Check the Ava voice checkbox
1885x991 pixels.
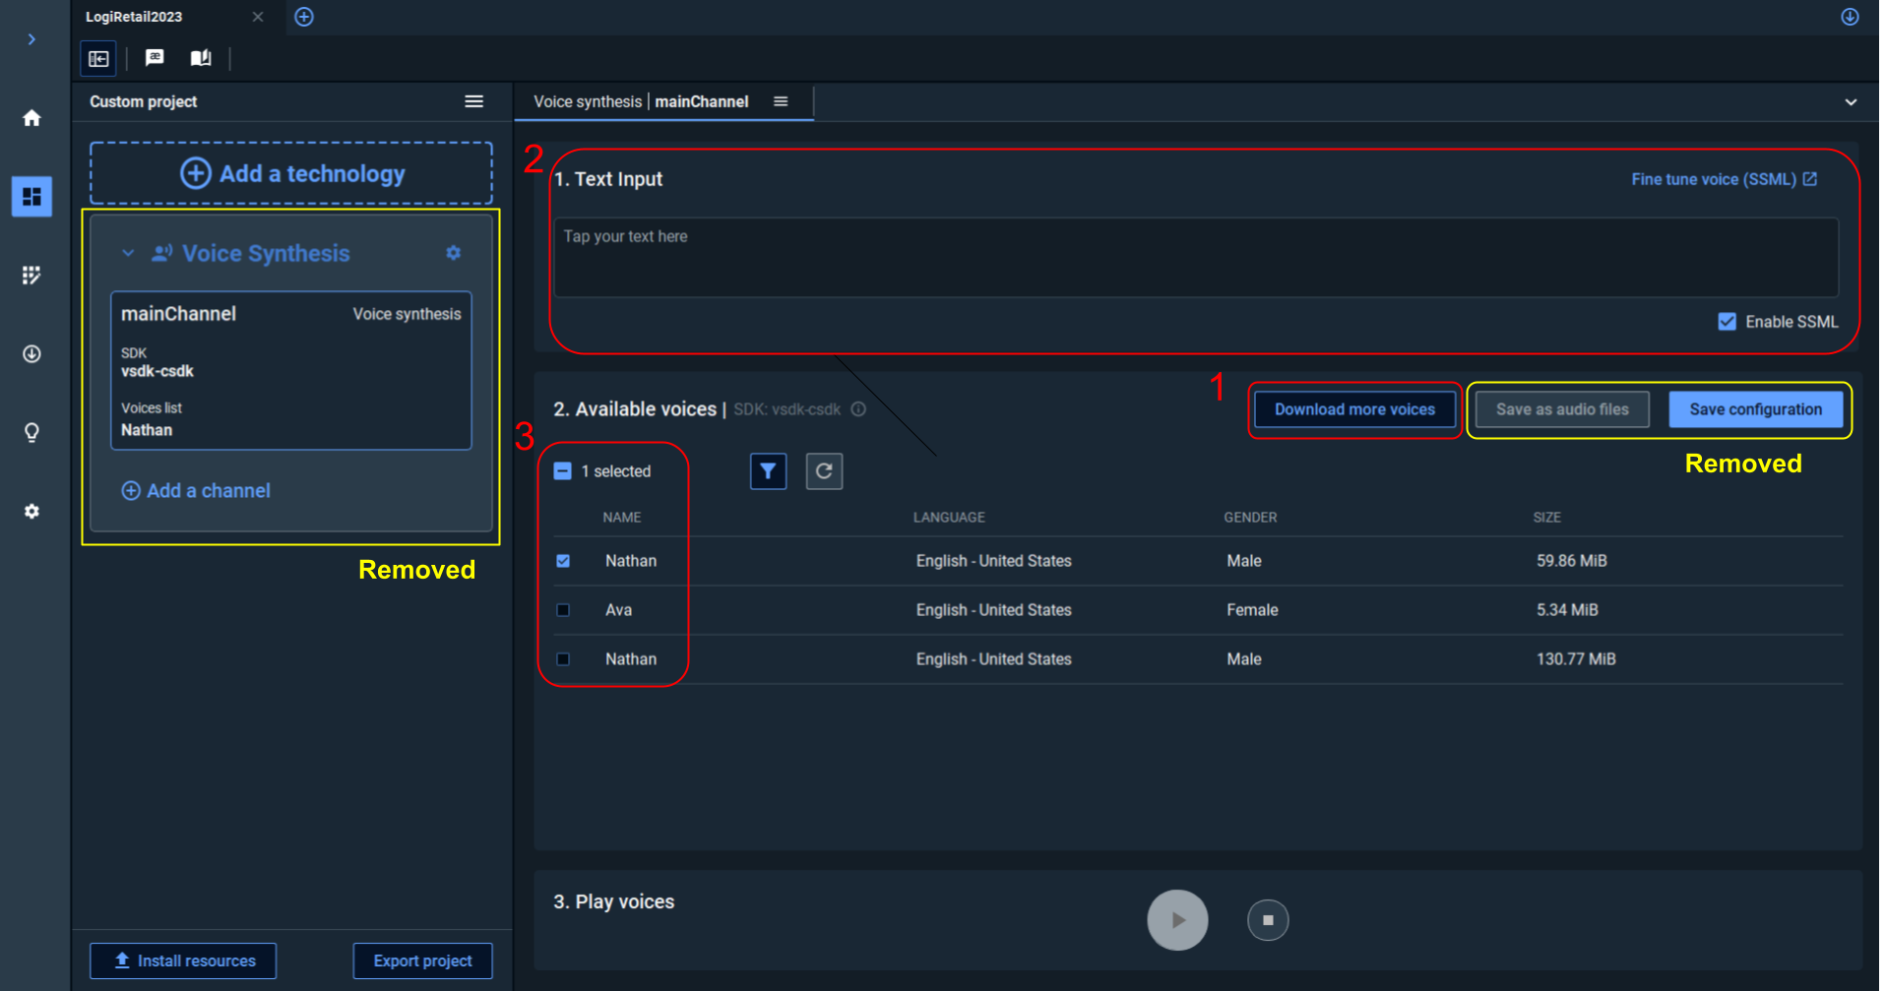[x=563, y=610]
